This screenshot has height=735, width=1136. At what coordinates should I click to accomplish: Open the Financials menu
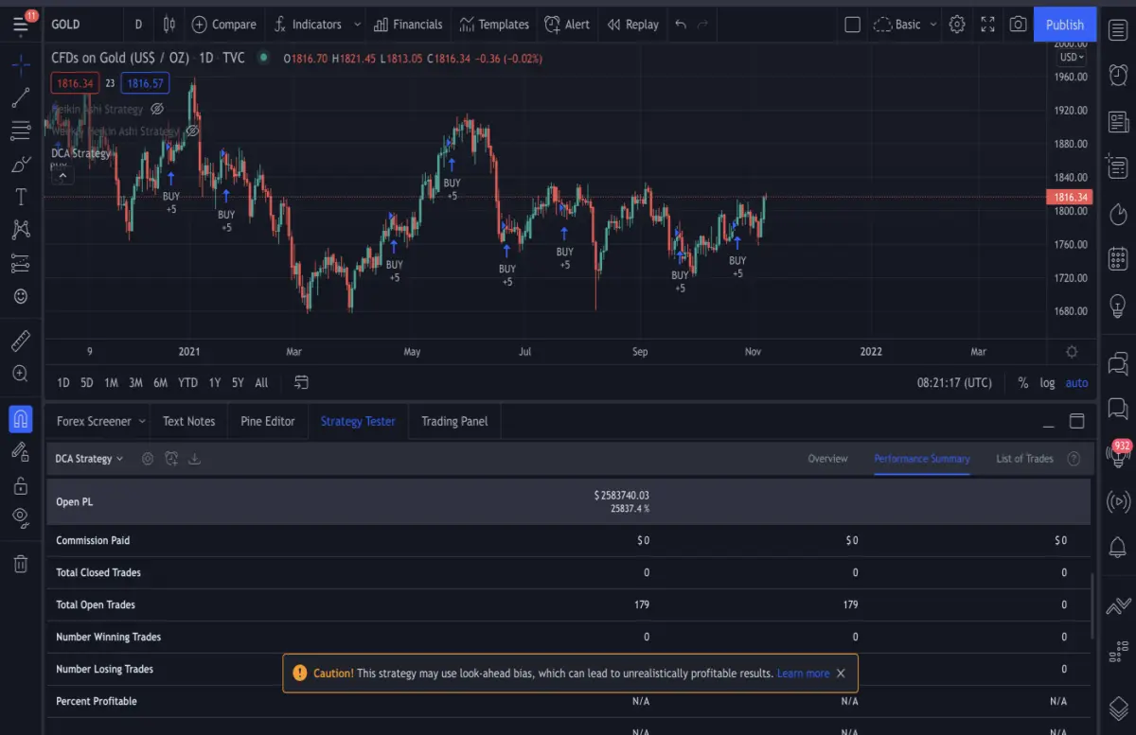point(408,25)
